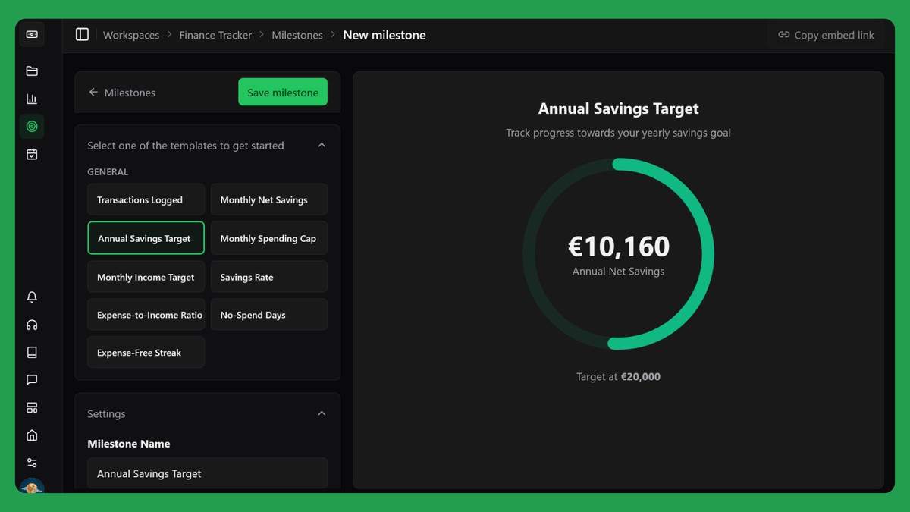Collapse the Settings section chevron
Viewport: 910px width, 512px height.
322,413
